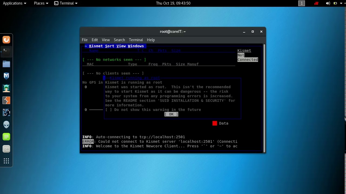Click 'Auto-connecting to tcp://localhost:2501' line

(x=140, y=137)
